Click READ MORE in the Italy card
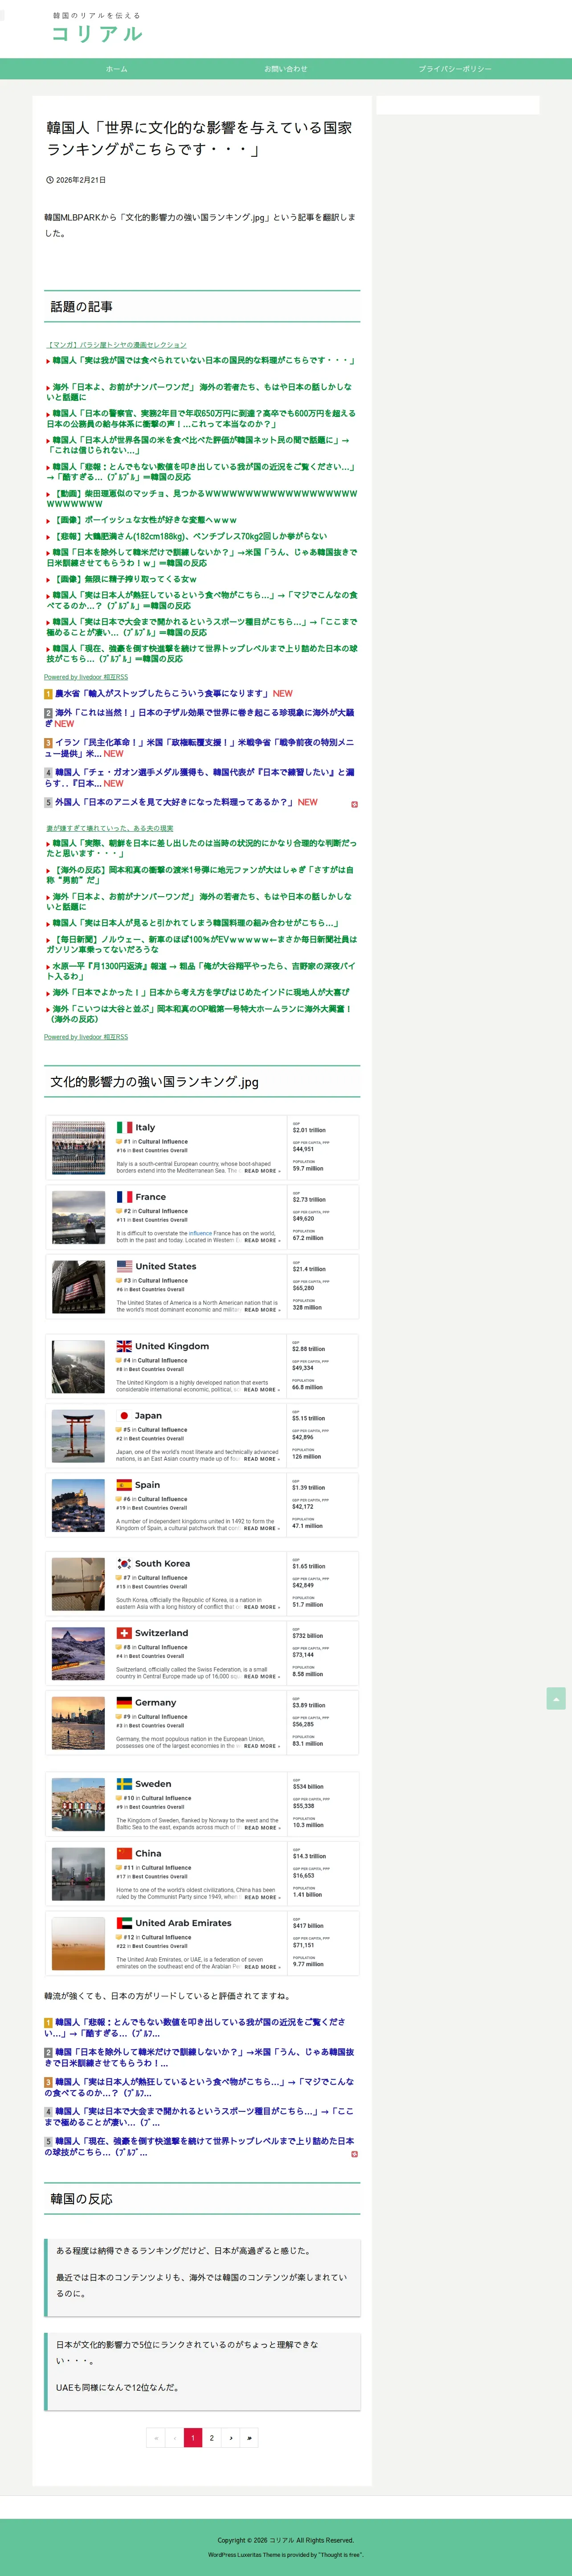 [261, 1171]
